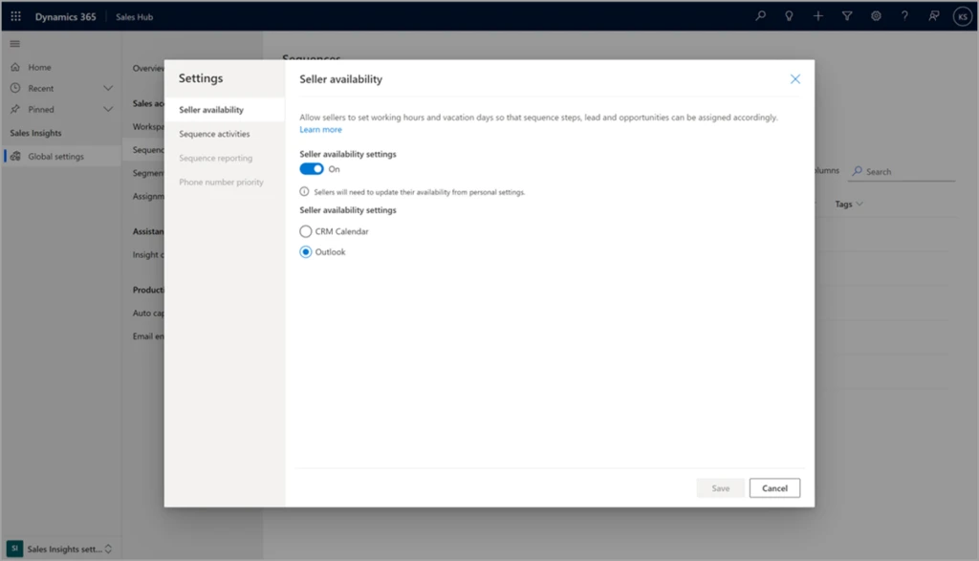Click the plus icon to create new item
This screenshot has width=979, height=561.
tap(817, 15)
